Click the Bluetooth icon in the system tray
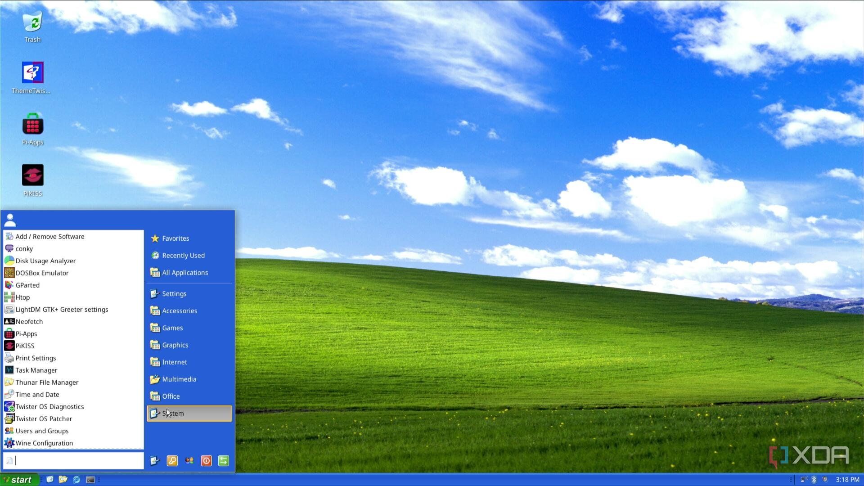This screenshot has width=864, height=486. click(x=814, y=480)
